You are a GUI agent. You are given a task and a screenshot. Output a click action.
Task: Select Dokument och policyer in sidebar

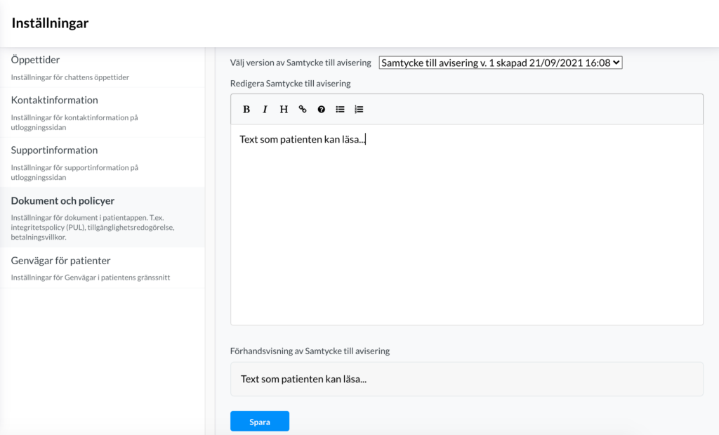point(103,218)
